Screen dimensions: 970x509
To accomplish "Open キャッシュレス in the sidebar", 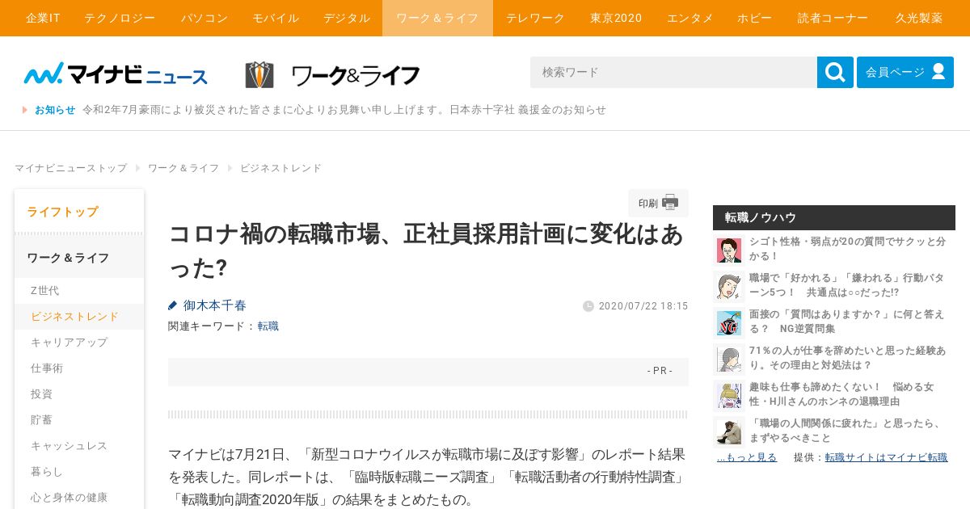I will [x=79, y=446].
